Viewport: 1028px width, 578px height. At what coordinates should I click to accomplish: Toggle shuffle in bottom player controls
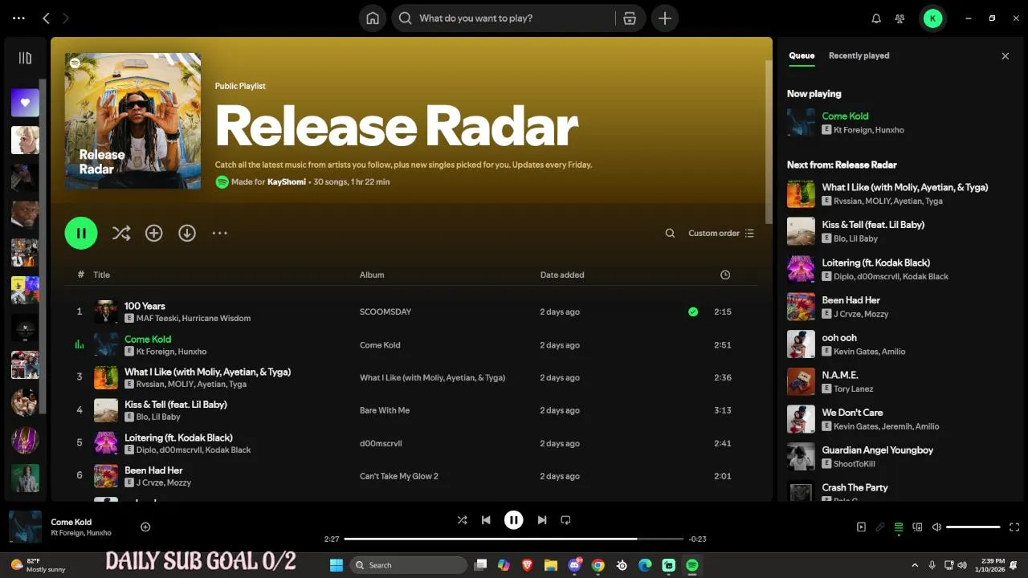(x=462, y=520)
